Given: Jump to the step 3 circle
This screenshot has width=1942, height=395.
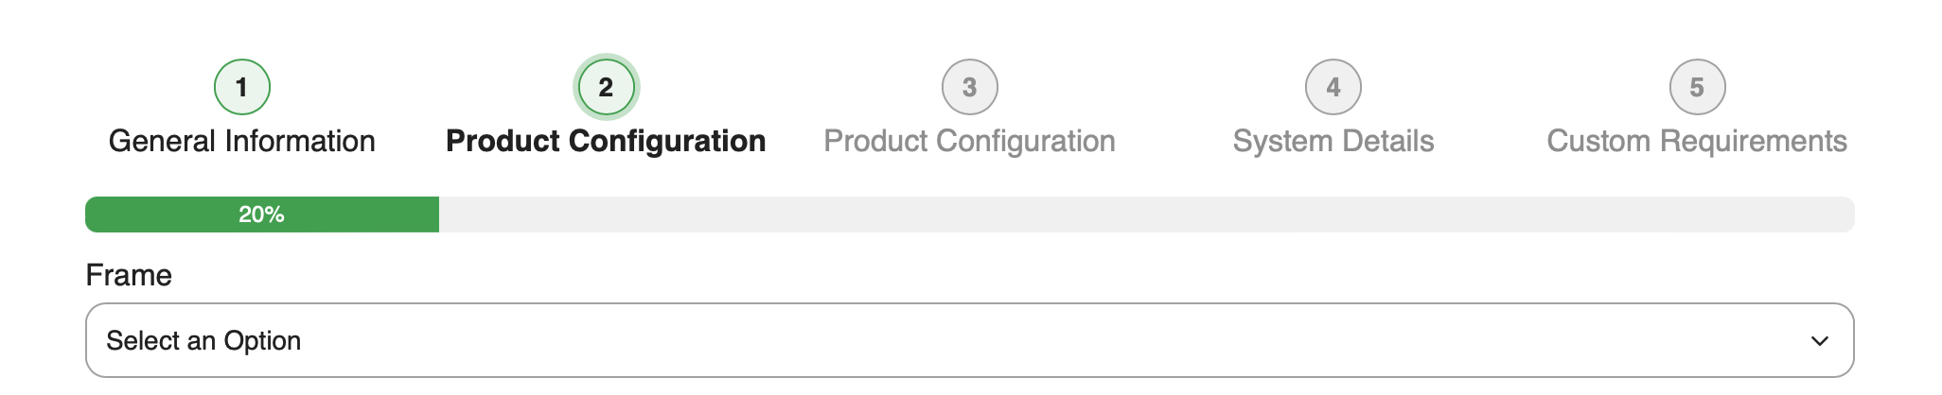Looking at the screenshot, I should (969, 87).
